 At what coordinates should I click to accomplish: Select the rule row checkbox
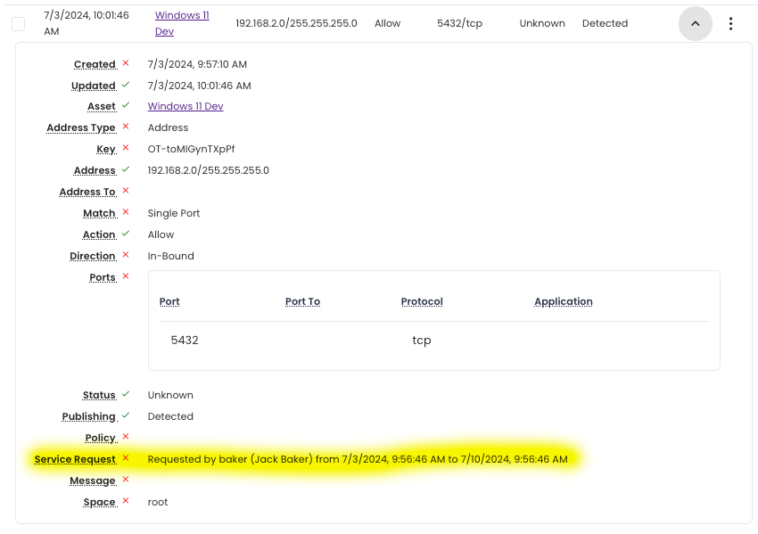coord(19,24)
